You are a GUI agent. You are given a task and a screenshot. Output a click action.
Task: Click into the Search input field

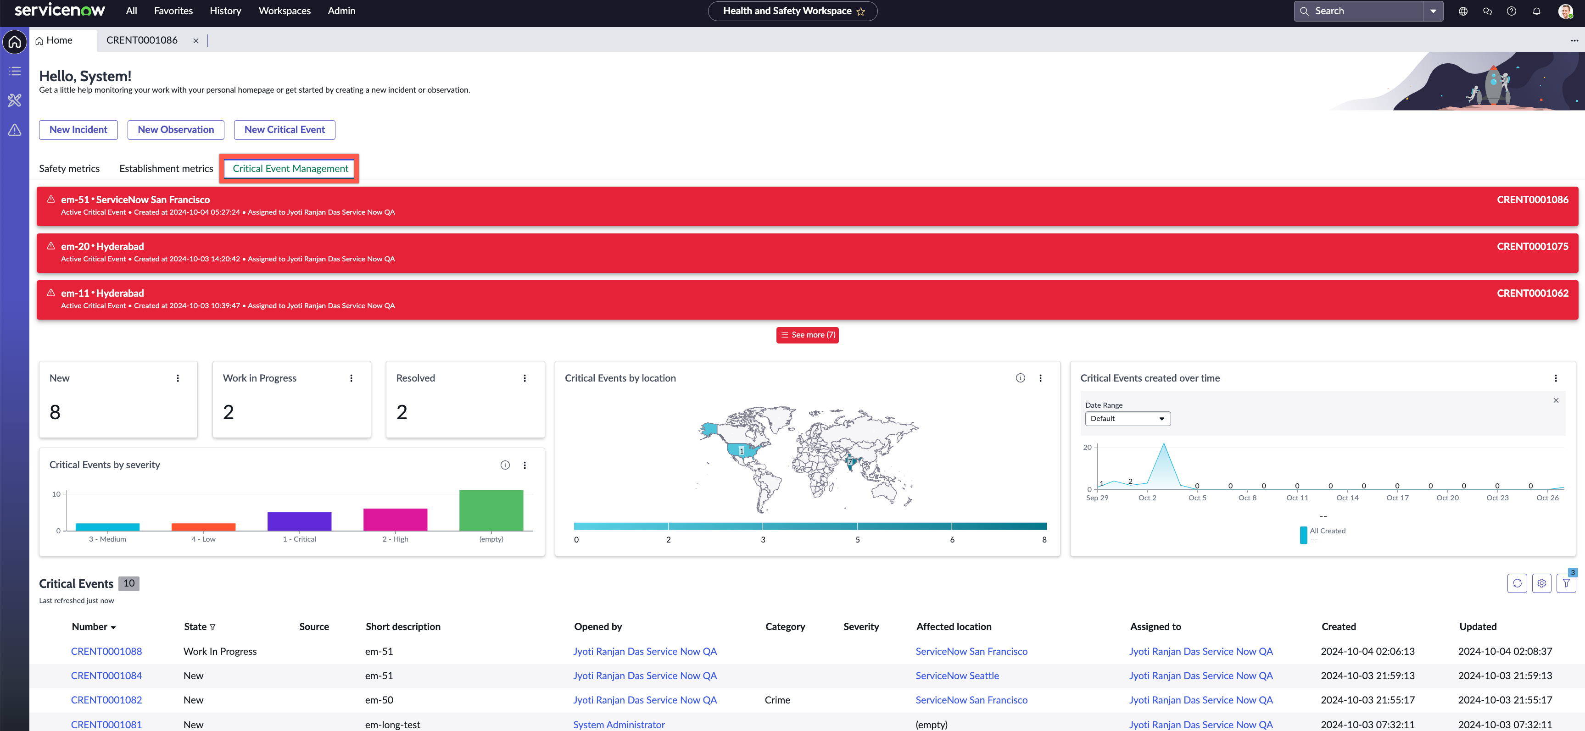click(x=1366, y=11)
